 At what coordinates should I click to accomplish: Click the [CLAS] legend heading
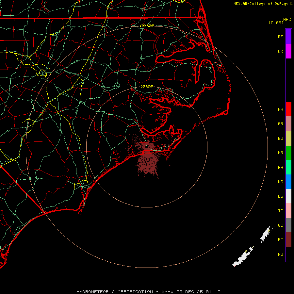276,23
